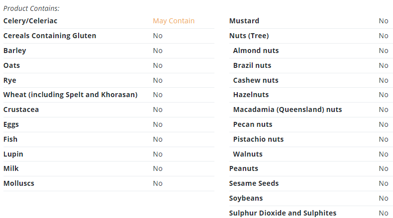Select the Almond nuts label
The image size is (393, 218).
pyautogui.click(x=256, y=51)
